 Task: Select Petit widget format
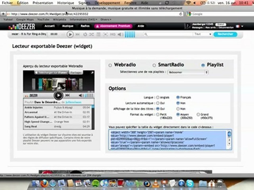(158, 115)
